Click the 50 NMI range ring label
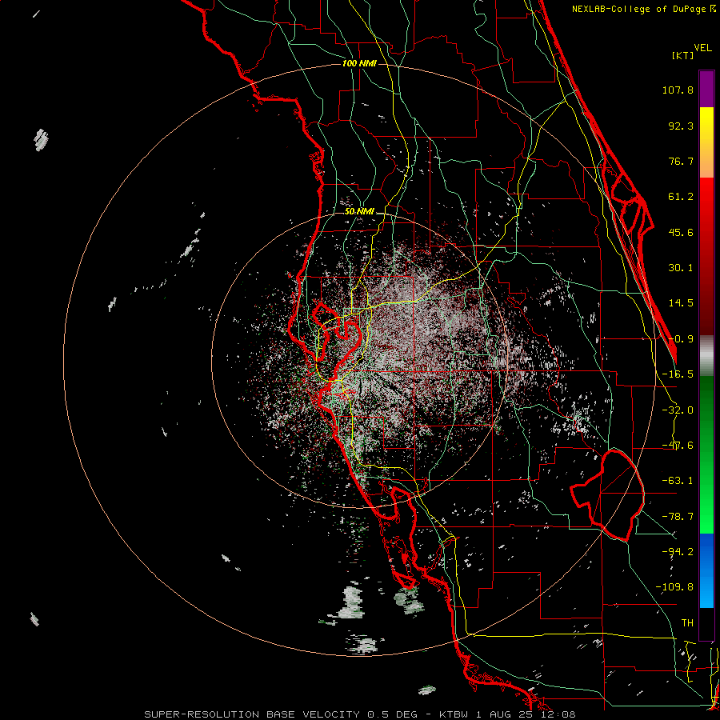Image resolution: width=720 pixels, height=720 pixels. pos(359,212)
